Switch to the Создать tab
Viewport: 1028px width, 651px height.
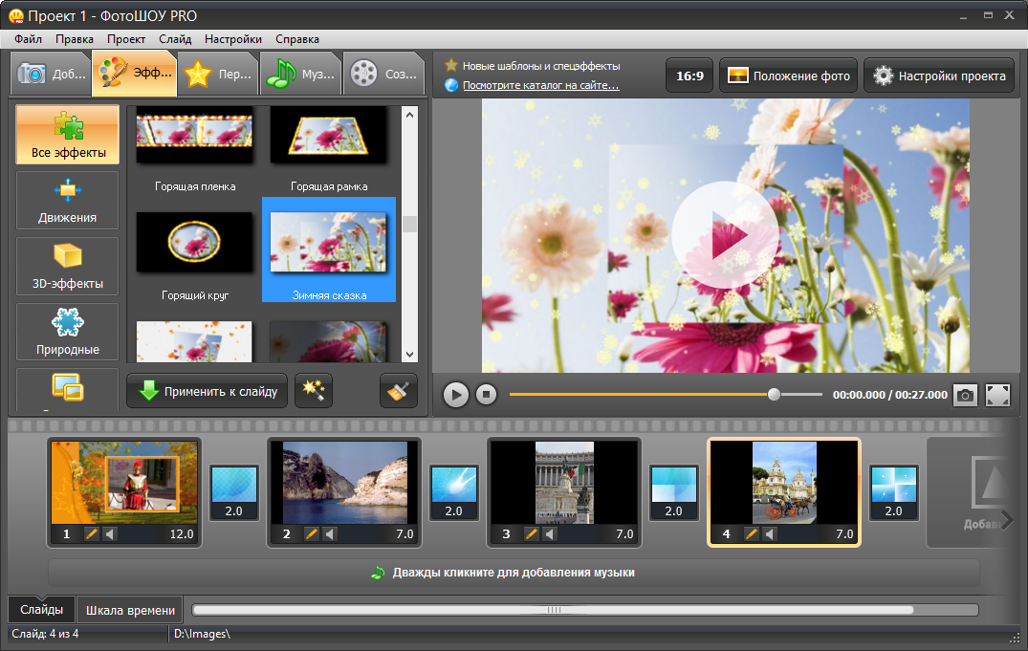coord(383,74)
